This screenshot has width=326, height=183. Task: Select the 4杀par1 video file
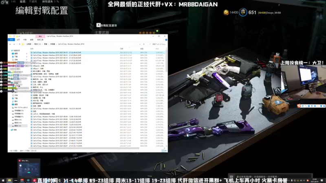[x=38, y=69]
